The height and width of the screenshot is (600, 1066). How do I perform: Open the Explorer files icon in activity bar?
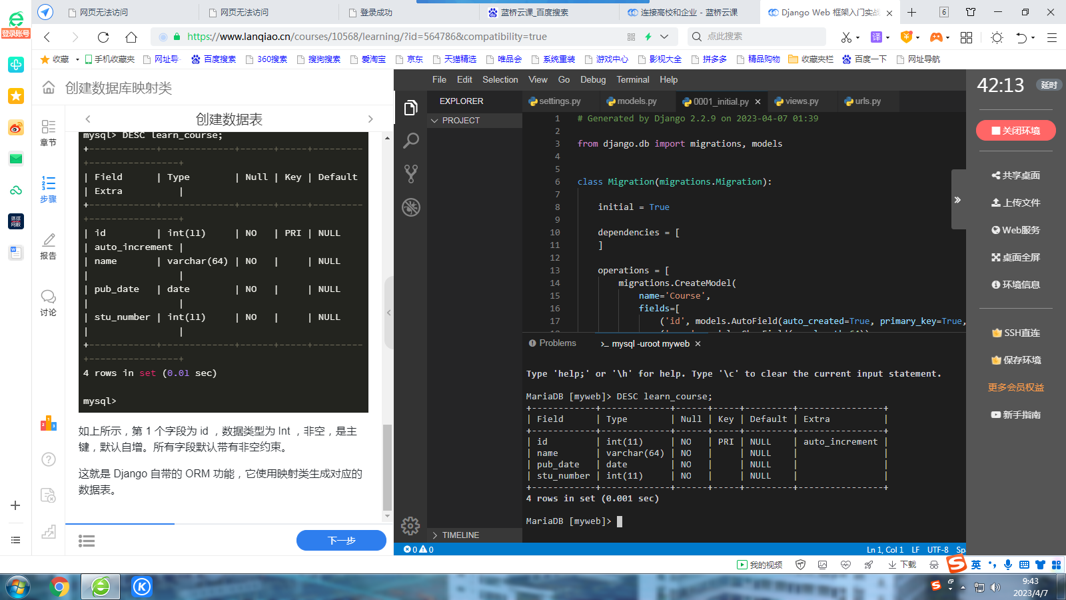coord(411,107)
